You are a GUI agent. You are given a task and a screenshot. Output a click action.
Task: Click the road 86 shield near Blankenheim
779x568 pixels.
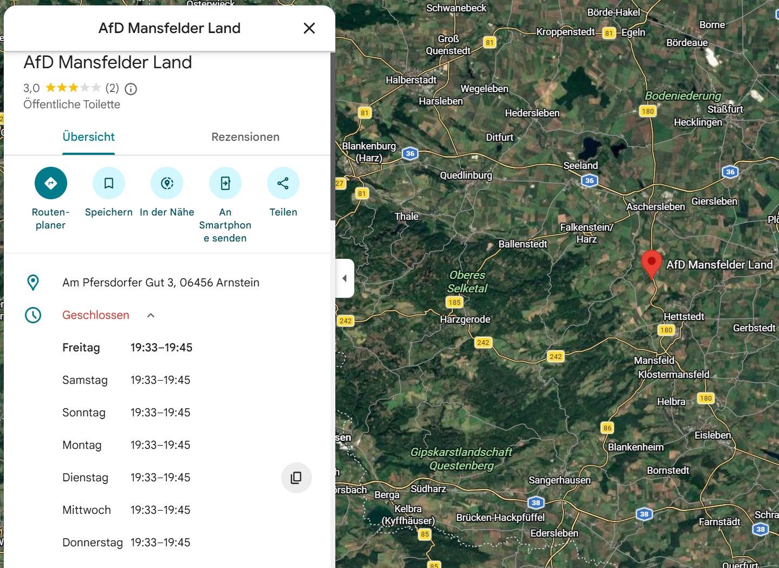point(607,428)
